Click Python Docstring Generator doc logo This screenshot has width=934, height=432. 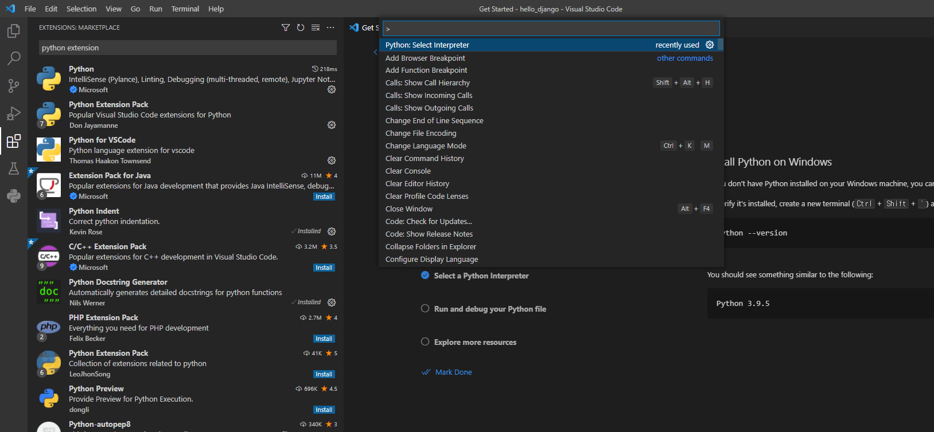(49, 292)
